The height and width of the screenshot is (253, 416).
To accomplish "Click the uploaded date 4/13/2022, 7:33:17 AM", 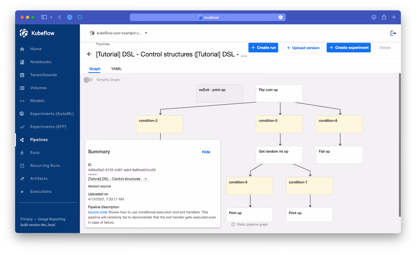I will [x=106, y=199].
